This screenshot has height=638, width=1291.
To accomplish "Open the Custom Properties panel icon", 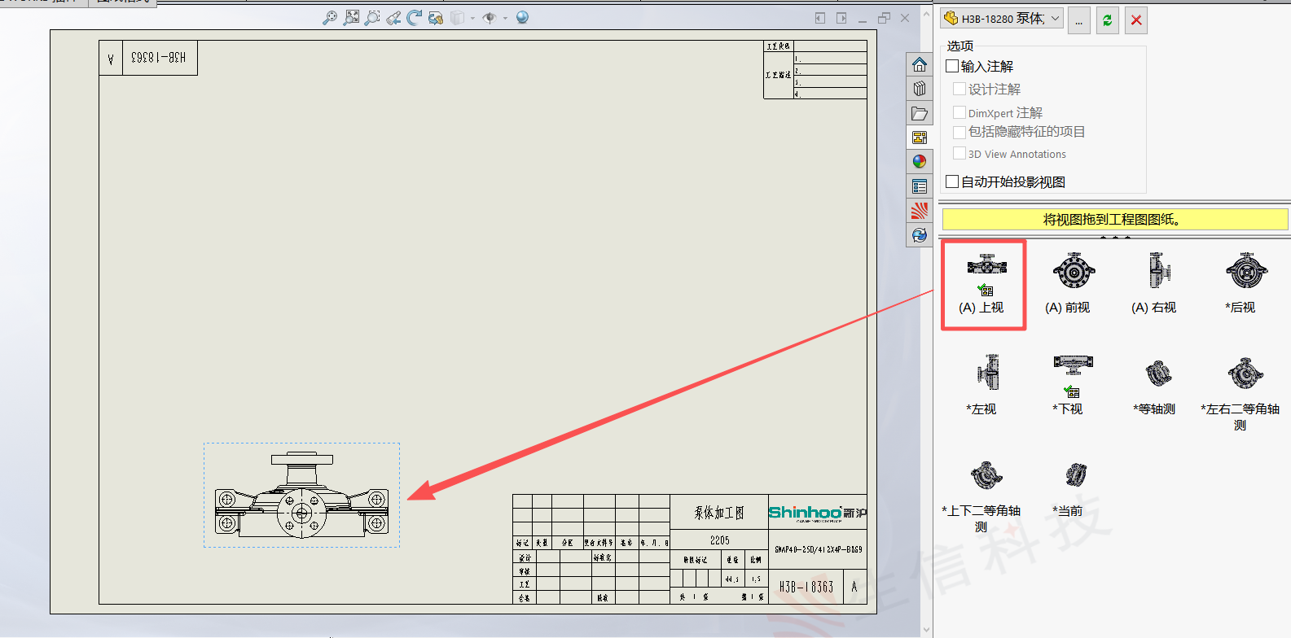I will [x=920, y=186].
